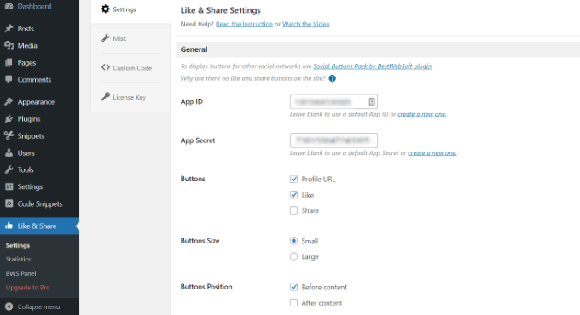Click Collapse menu at sidebar bottom
This screenshot has height=315, width=580.
pyautogui.click(x=39, y=306)
